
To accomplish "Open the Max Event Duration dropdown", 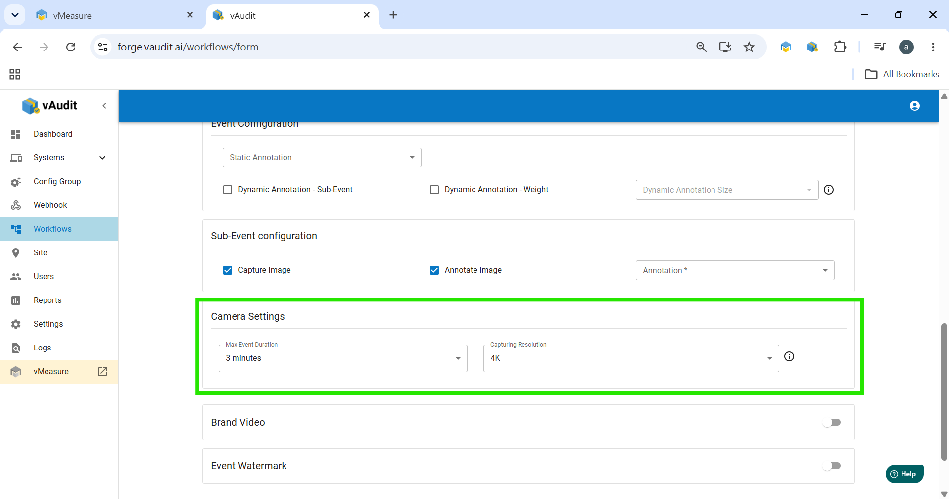I will coord(343,358).
